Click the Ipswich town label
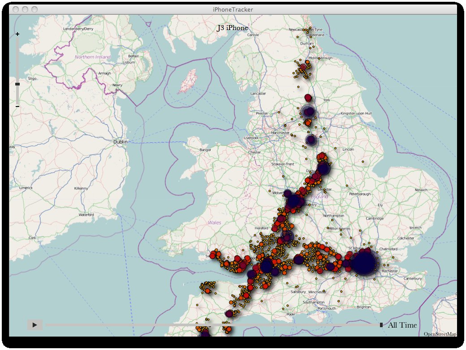This screenshot has height=350, width=466. pos(415,227)
